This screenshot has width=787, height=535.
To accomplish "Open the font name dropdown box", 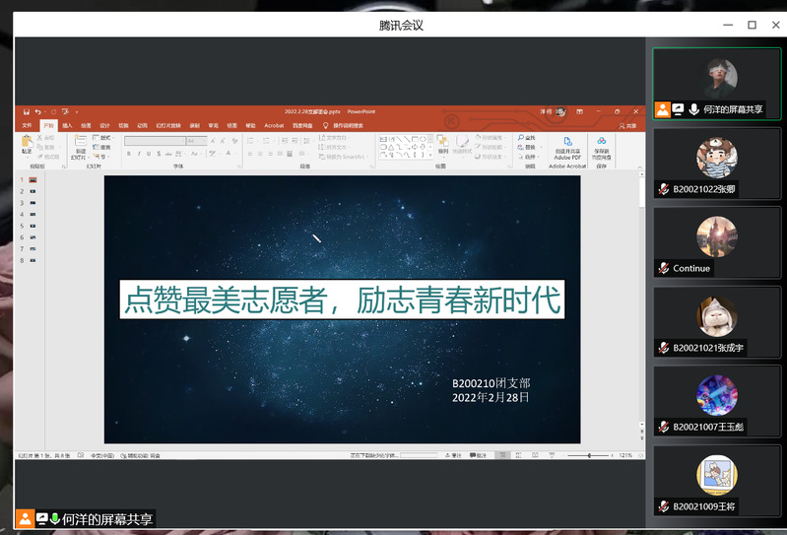I will 155,141.
